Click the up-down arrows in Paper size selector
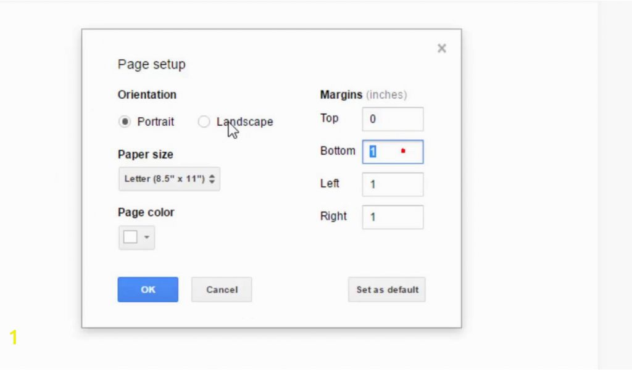This screenshot has height=370, width=632. [x=212, y=179]
